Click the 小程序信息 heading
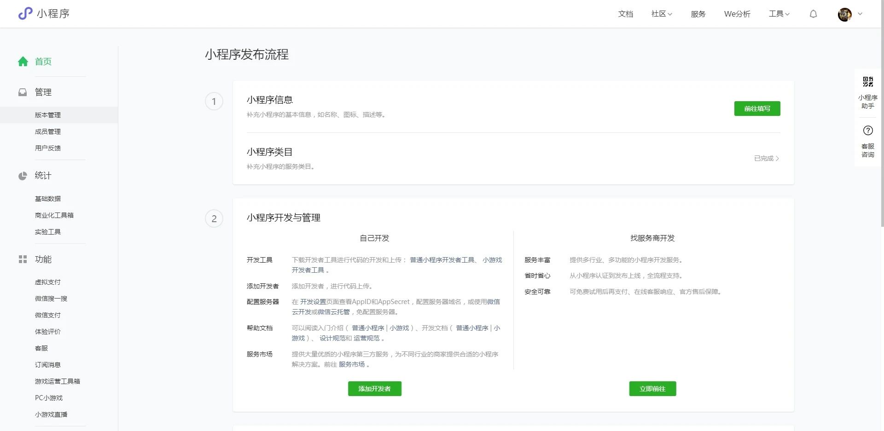884x431 pixels. click(270, 100)
